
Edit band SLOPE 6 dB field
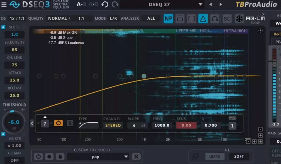[x=137, y=125]
